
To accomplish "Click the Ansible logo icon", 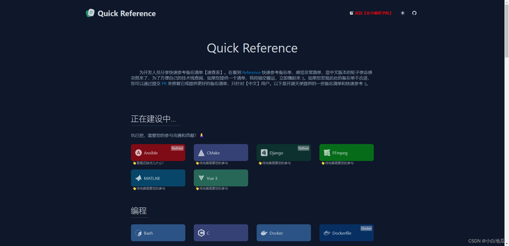I will (x=138, y=153).
